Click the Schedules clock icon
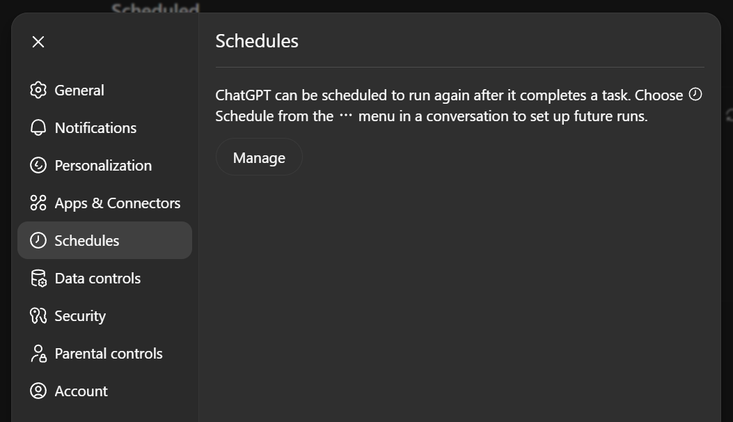The image size is (733, 422). pos(40,240)
